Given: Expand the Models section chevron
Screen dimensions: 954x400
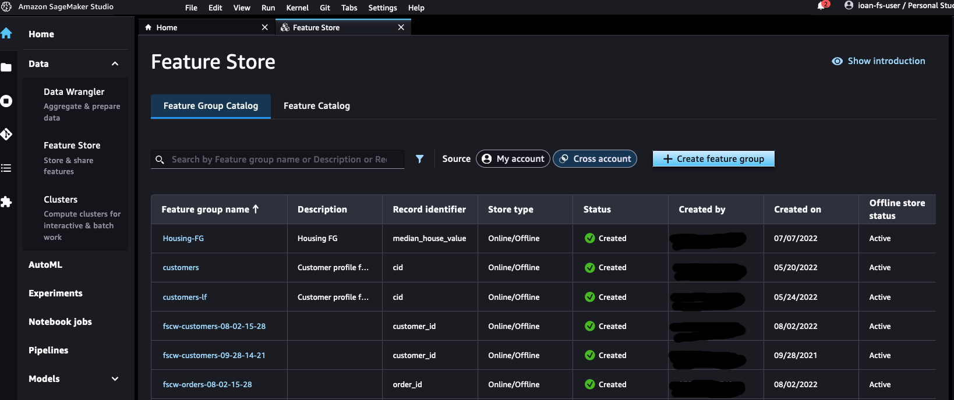Looking at the screenshot, I should 115,379.
